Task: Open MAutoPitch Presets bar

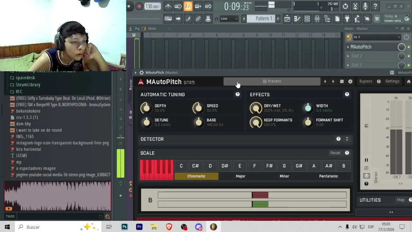Action: 272,81
